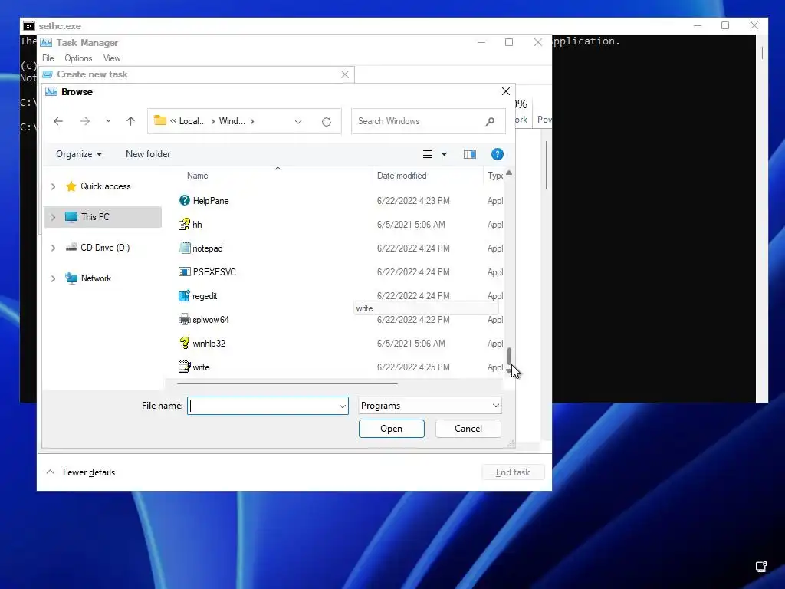The width and height of the screenshot is (785, 589).
Task: Close the Create new task dialog
Action: click(x=345, y=74)
